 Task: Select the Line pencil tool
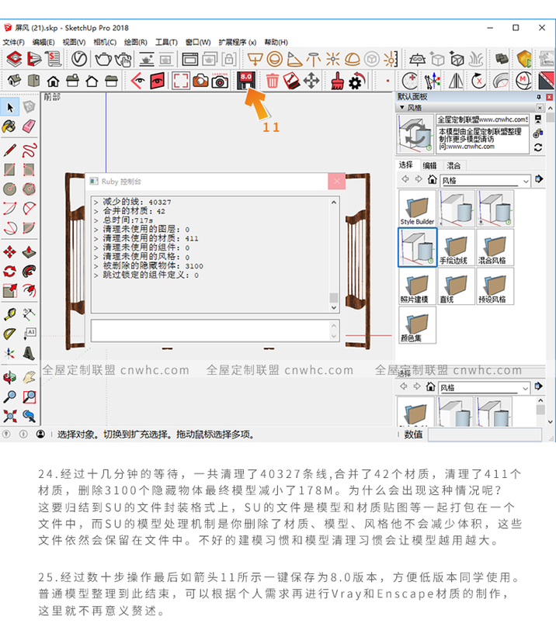(x=10, y=150)
